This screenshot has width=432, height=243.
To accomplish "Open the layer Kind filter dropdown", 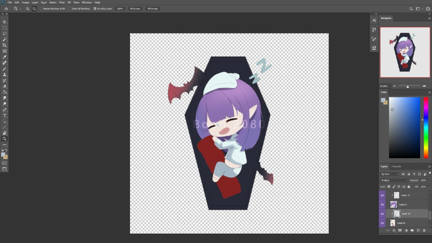I will pos(390,174).
